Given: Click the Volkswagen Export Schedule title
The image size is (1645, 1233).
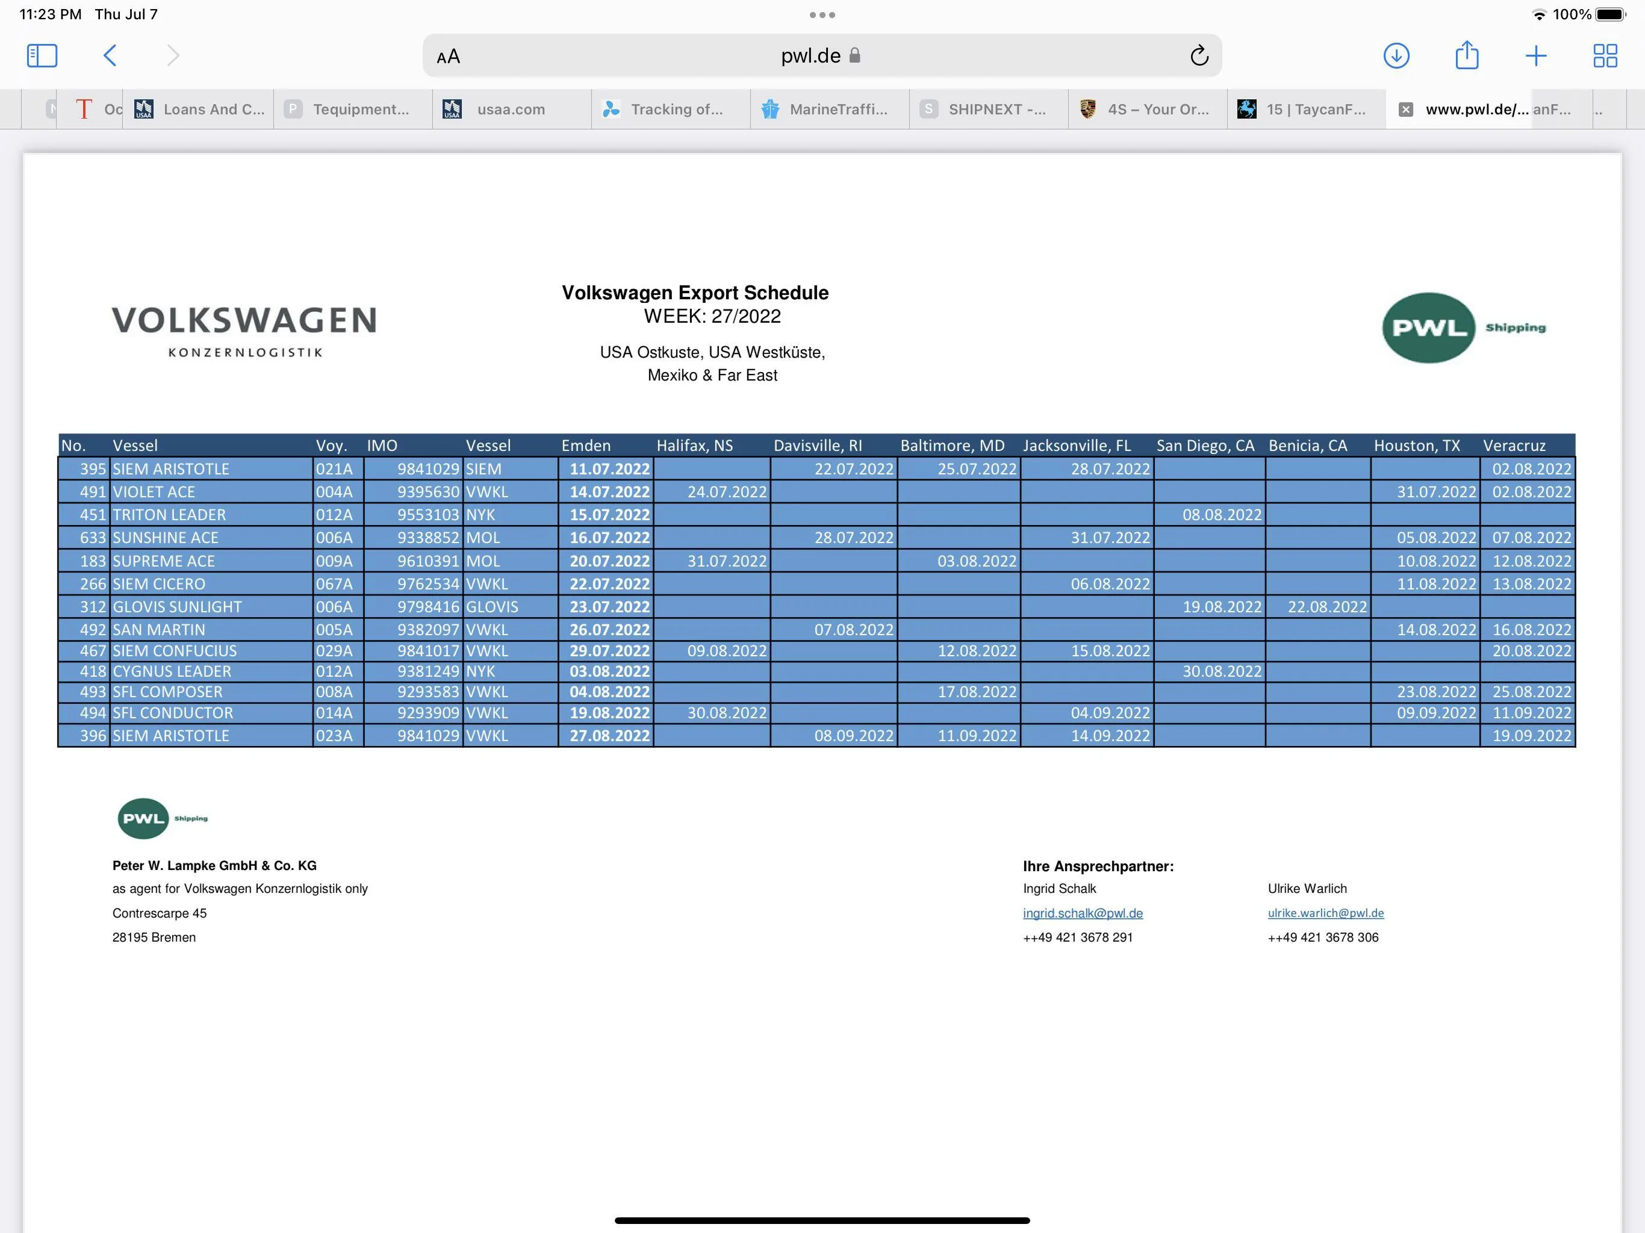Looking at the screenshot, I should [695, 293].
